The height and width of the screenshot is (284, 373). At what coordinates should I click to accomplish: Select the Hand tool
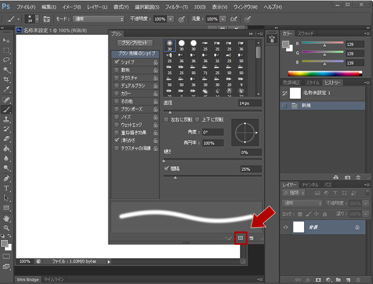tap(7, 218)
